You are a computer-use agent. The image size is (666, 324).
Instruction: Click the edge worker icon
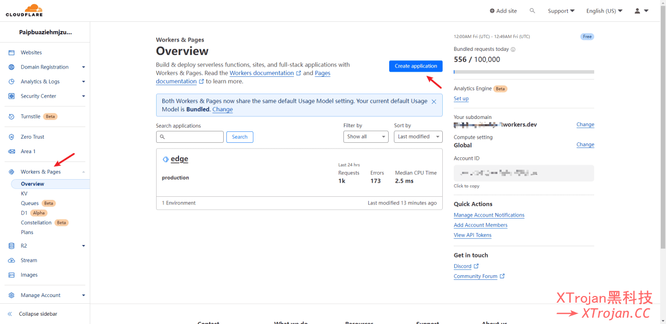pyautogui.click(x=165, y=159)
